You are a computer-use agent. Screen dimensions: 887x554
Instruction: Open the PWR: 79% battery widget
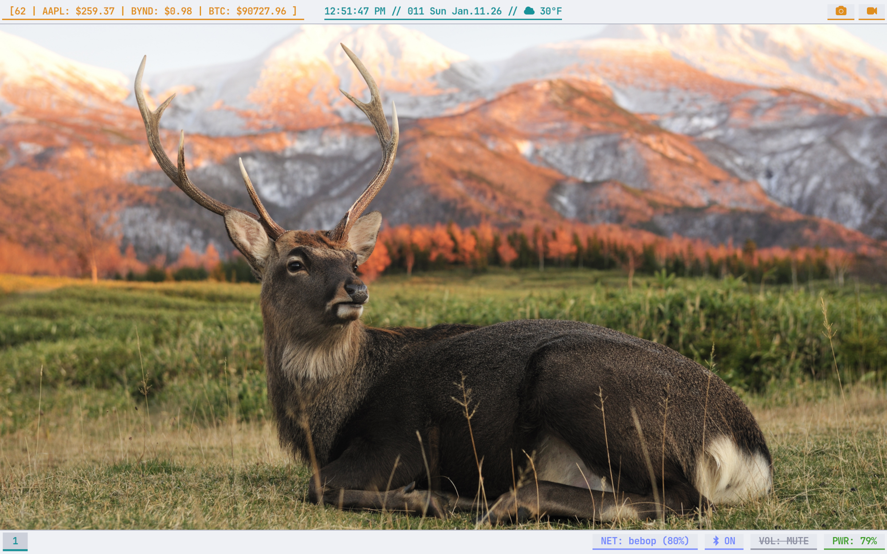(x=854, y=541)
